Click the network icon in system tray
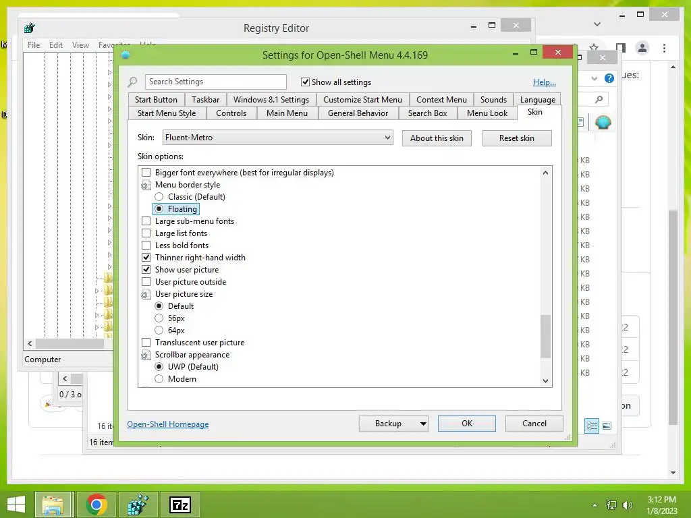The height and width of the screenshot is (518, 691). coord(611,505)
